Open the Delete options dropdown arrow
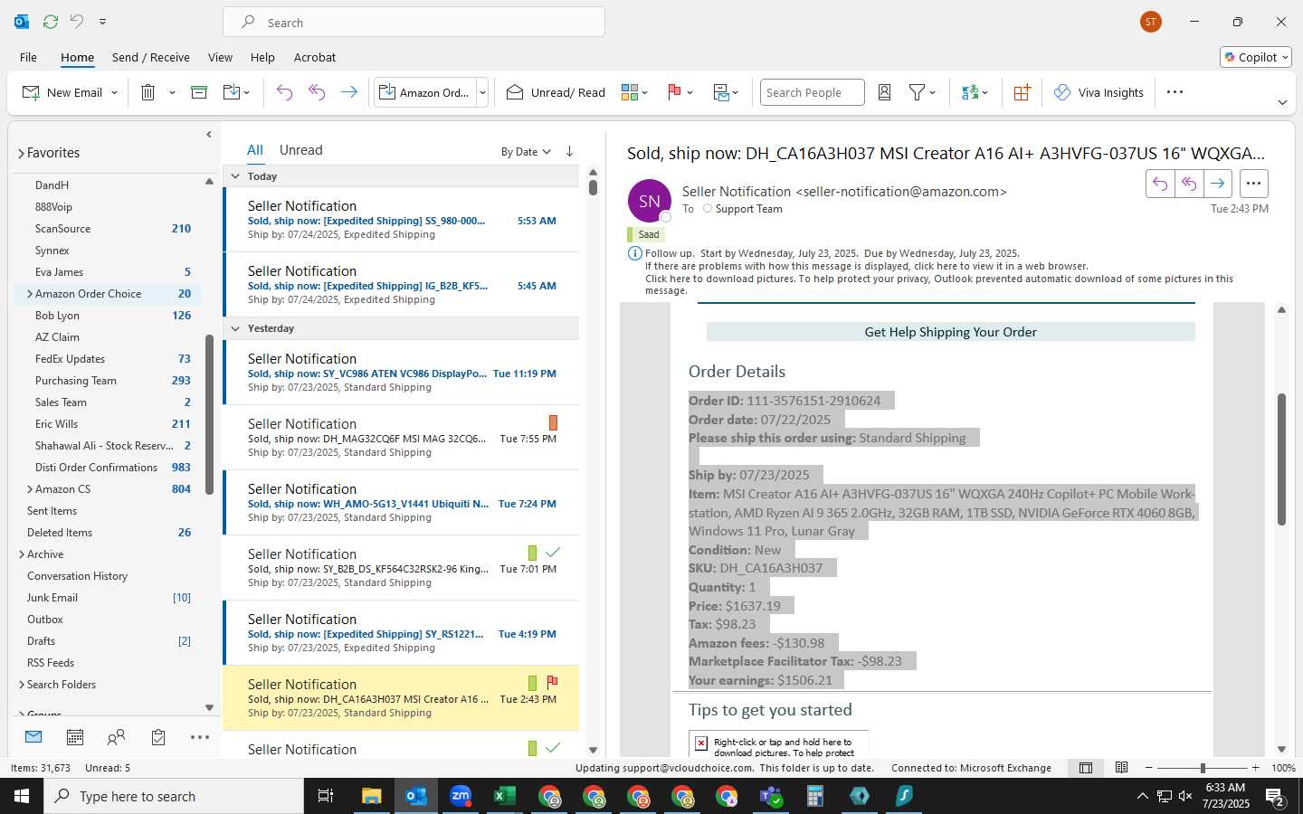The image size is (1303, 814). point(172,92)
